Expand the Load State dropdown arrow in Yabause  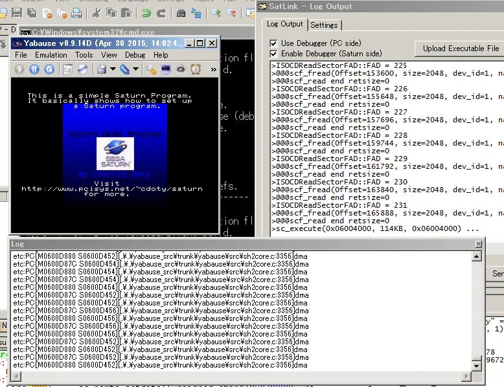[135, 69]
